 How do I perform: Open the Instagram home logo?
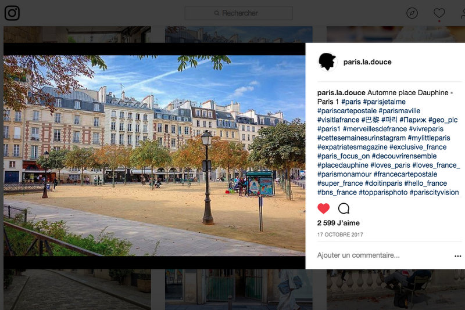[12, 13]
